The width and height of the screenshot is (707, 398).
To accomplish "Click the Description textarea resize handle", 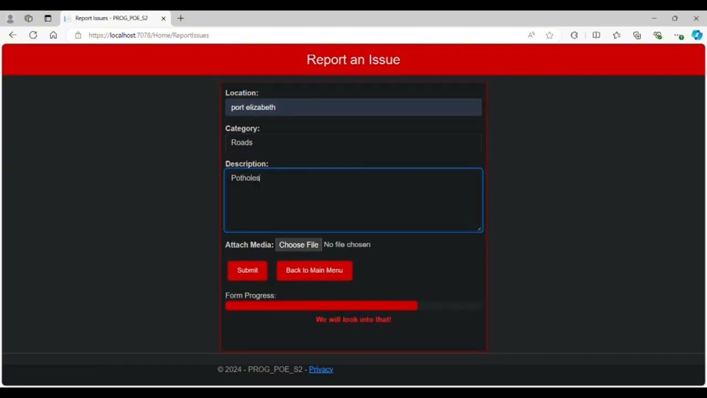I will tap(479, 228).
